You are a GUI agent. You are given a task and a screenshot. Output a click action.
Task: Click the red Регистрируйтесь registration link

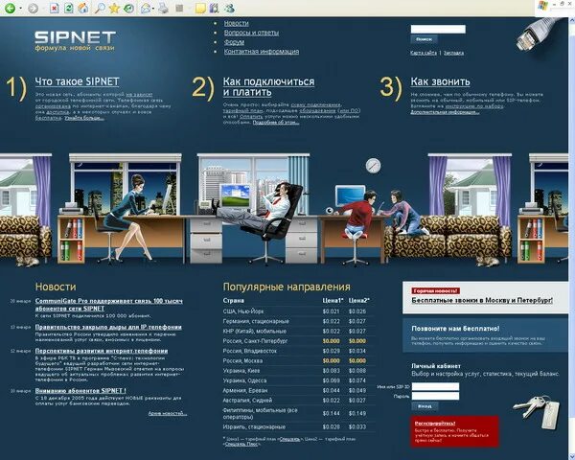click(x=435, y=423)
